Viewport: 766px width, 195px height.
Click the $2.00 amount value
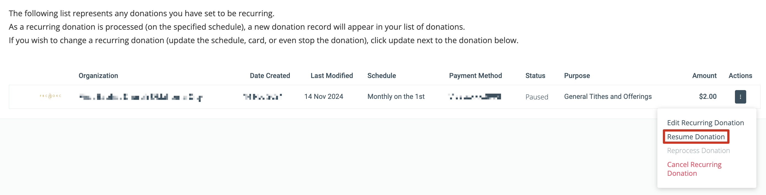707,97
